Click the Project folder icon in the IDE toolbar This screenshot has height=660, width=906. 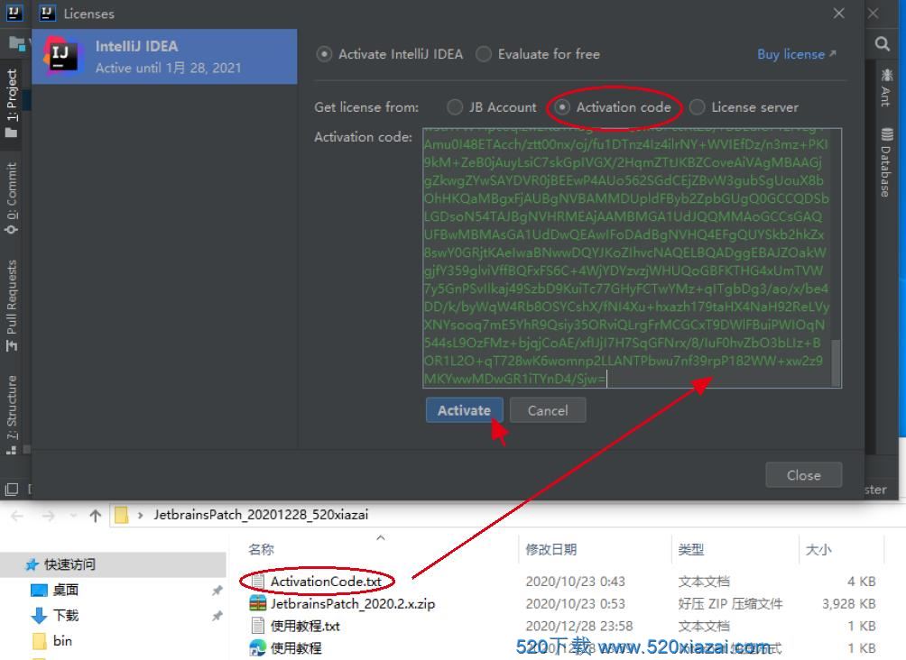pyautogui.click(x=16, y=42)
